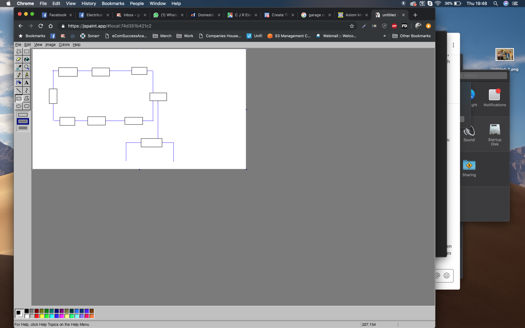Select the Ellipse shape tool
Viewport: 525px width, 328px height.
(x=19, y=106)
